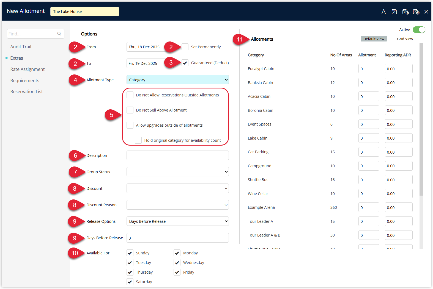The image size is (433, 289).
Task: Check Hold original category for availability count
Action: [138, 140]
